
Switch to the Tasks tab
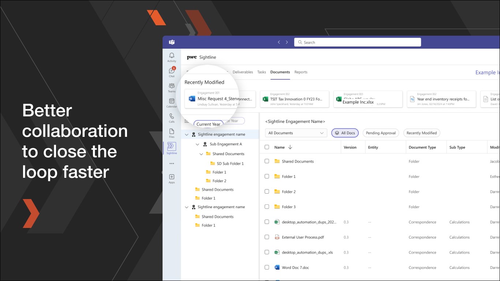click(262, 72)
